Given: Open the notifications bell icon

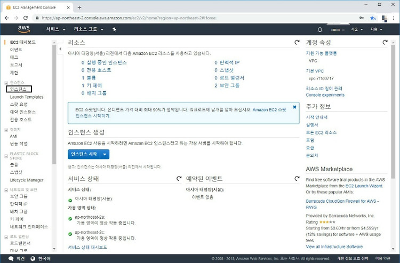Looking at the screenshot, I should pos(319,29).
